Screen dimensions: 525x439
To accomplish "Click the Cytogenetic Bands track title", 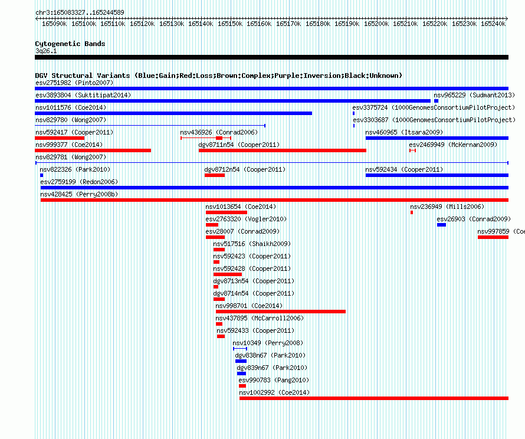I will (x=70, y=44).
